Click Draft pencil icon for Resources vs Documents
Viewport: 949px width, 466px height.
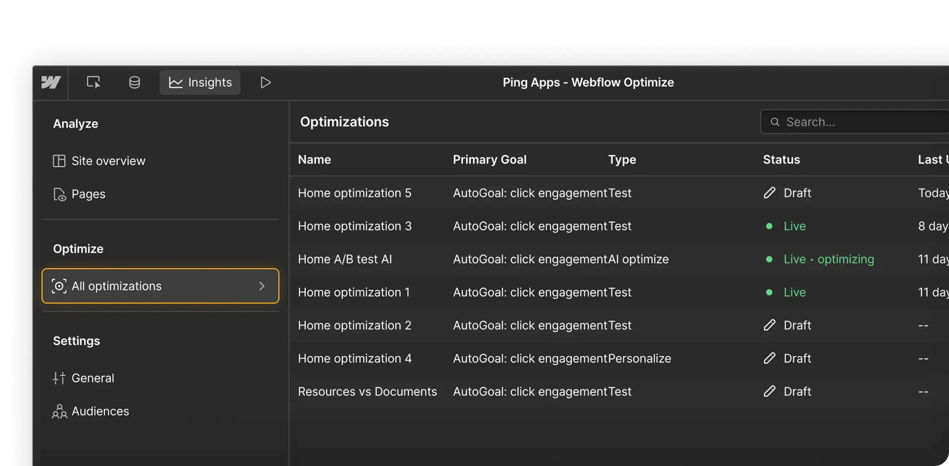click(769, 391)
